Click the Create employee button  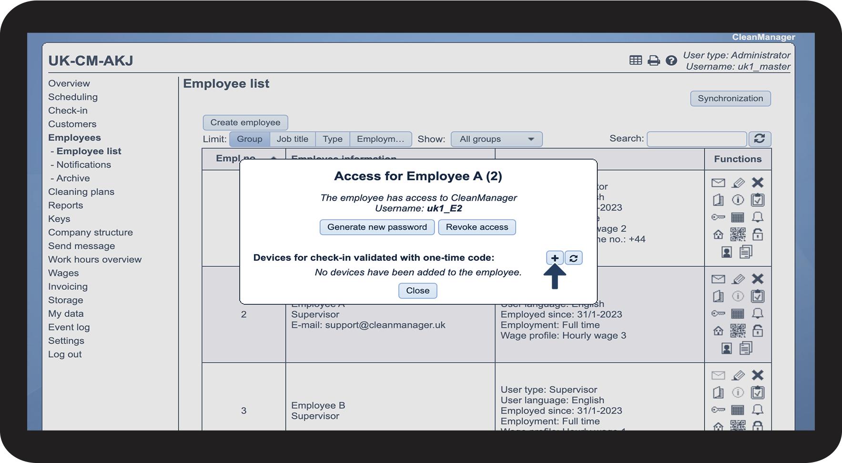coord(245,123)
